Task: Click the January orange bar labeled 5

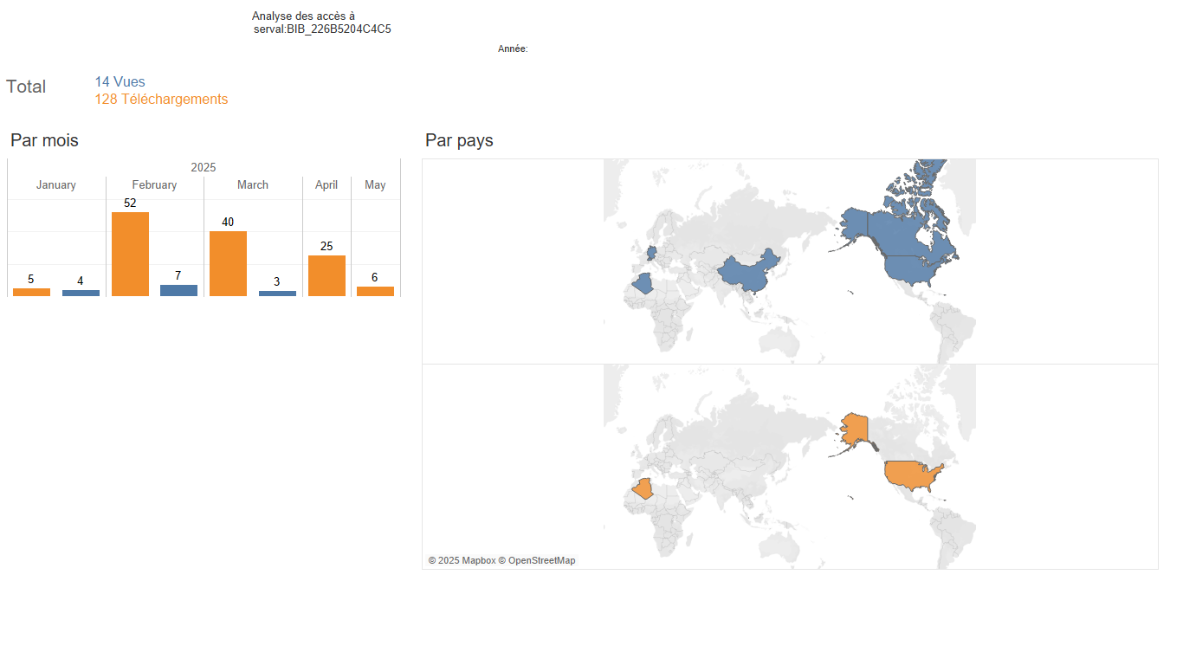Action: [31, 292]
